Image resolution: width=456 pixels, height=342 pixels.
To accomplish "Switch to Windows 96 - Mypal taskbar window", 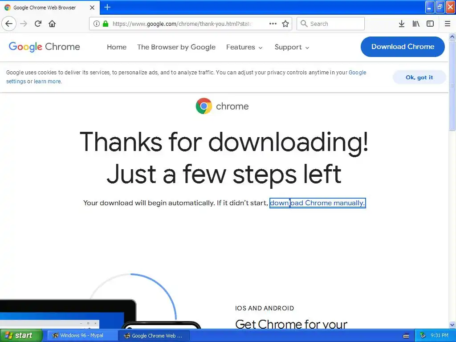I will [x=82, y=336].
